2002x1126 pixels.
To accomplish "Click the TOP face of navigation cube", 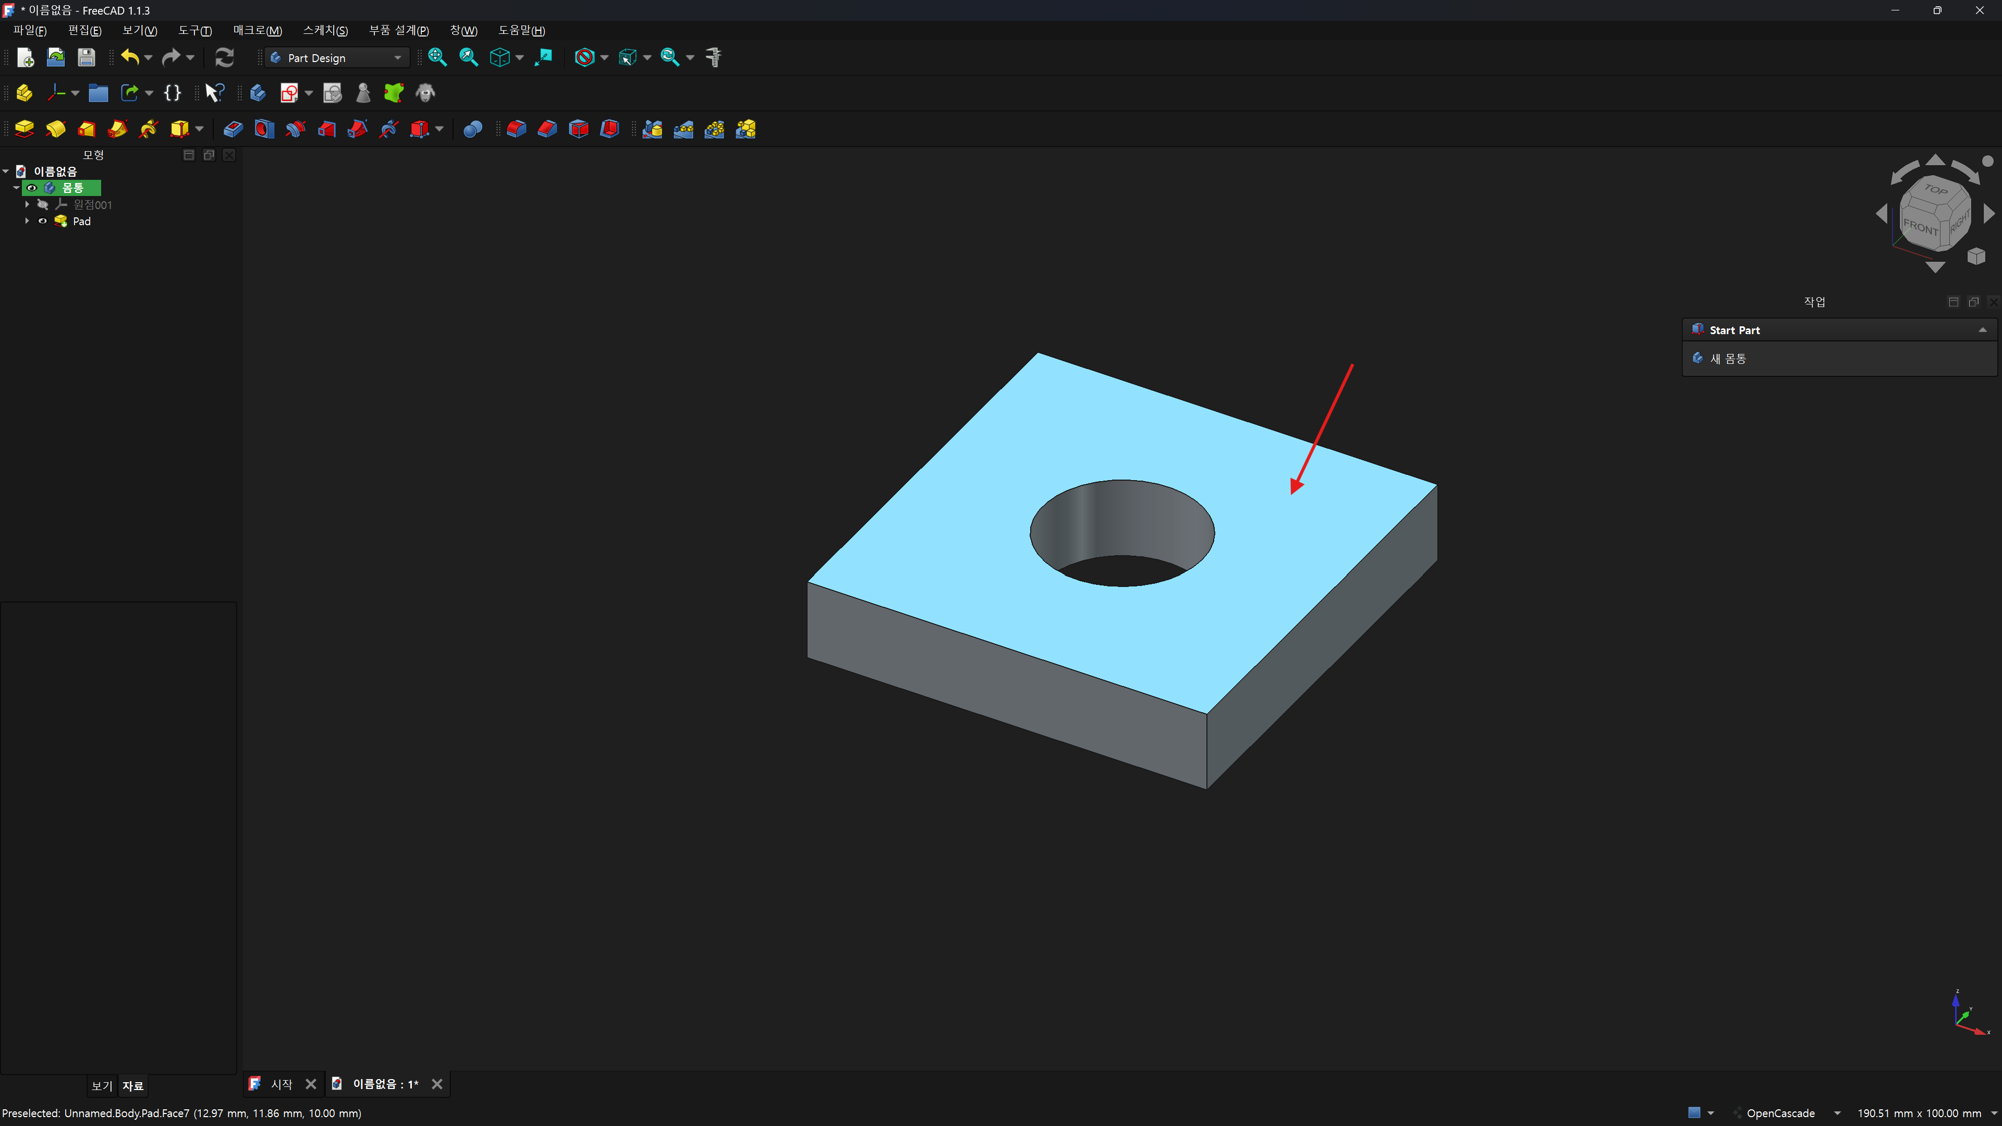I will [x=1935, y=190].
